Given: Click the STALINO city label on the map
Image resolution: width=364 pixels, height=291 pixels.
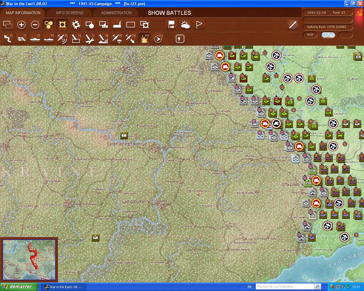Looking at the screenshot, I should click(291, 185).
